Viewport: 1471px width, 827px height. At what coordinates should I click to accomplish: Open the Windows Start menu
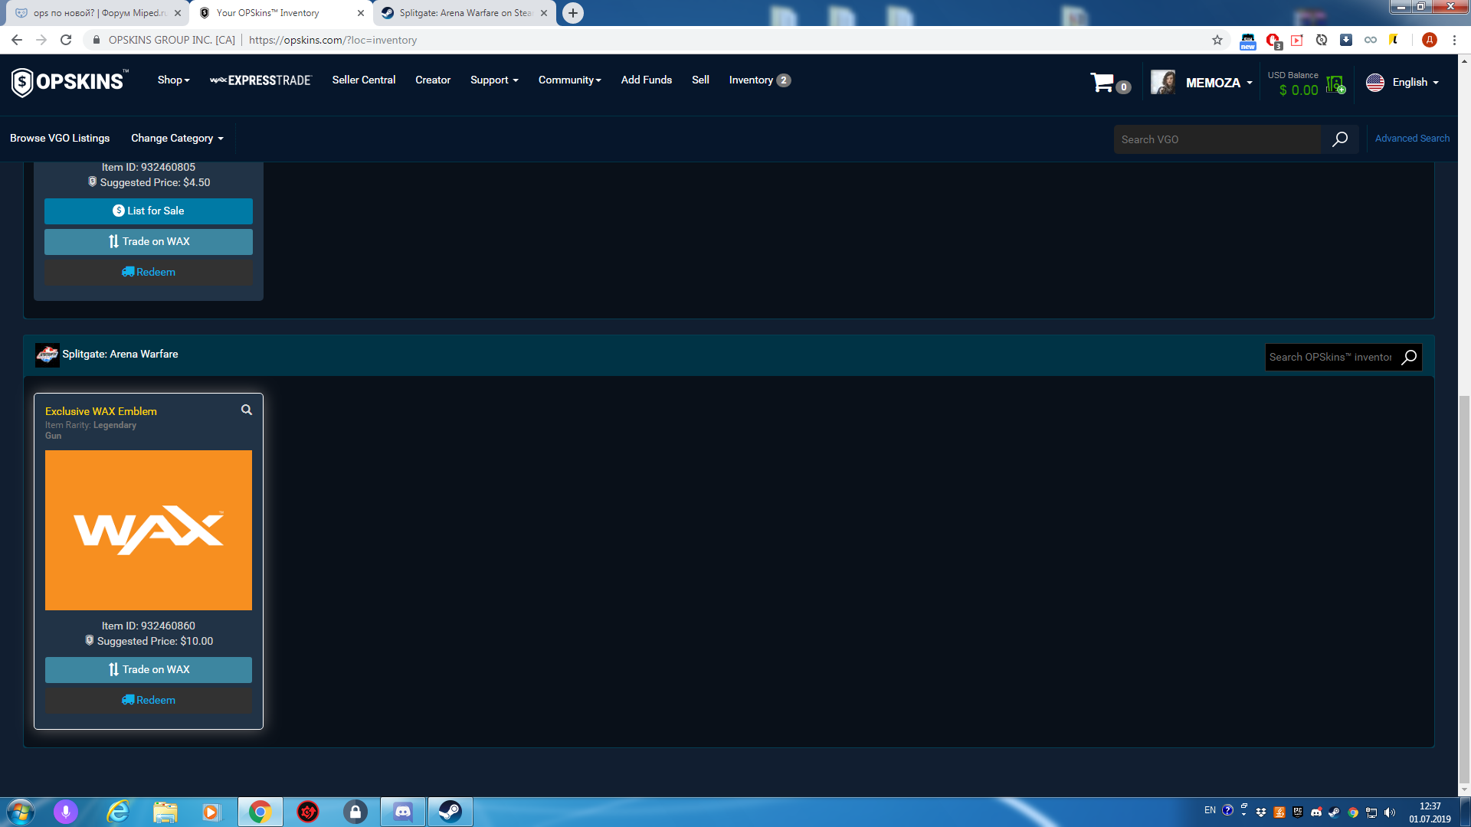[x=21, y=812]
